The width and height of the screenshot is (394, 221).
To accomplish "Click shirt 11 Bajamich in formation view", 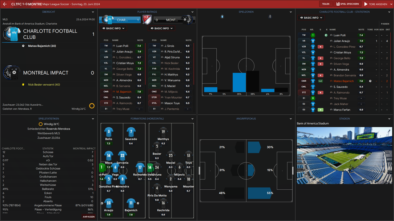I will [131, 203].
